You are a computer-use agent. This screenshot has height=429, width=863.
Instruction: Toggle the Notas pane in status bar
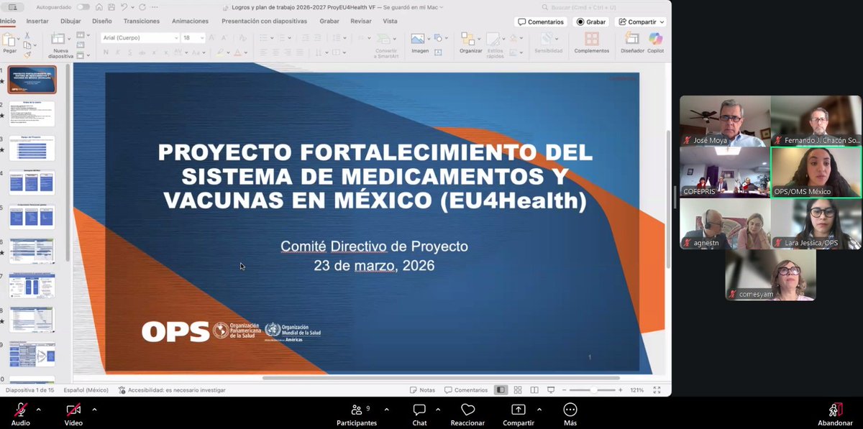pyautogui.click(x=422, y=390)
